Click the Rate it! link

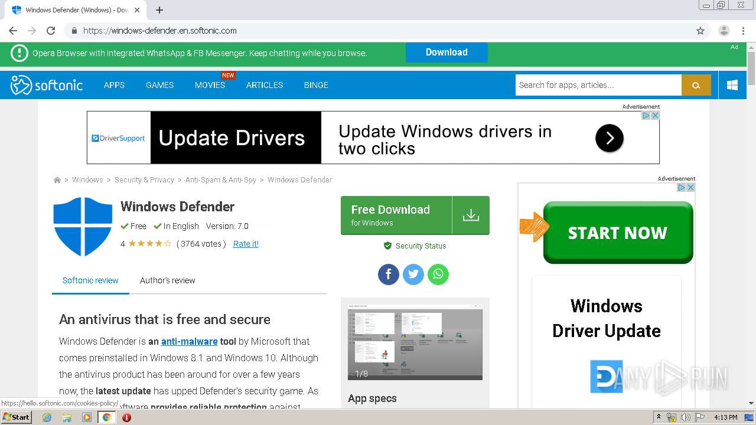[x=246, y=244]
